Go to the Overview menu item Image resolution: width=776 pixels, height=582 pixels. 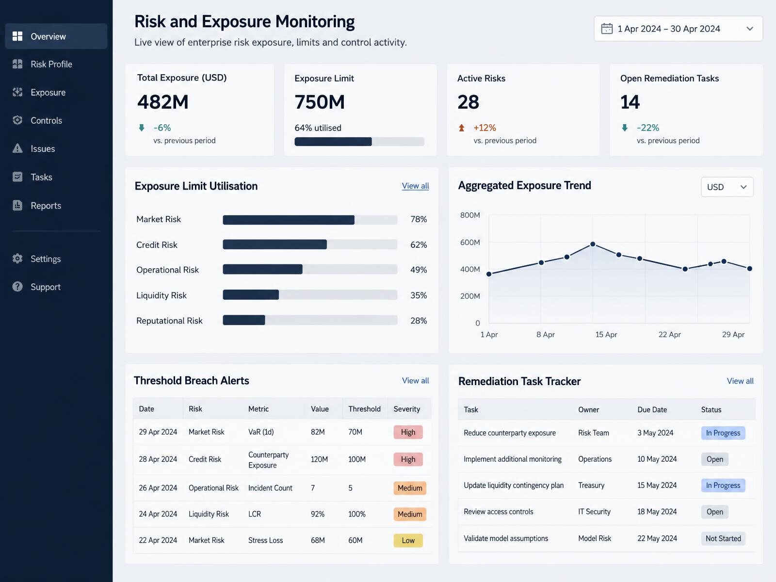point(56,36)
